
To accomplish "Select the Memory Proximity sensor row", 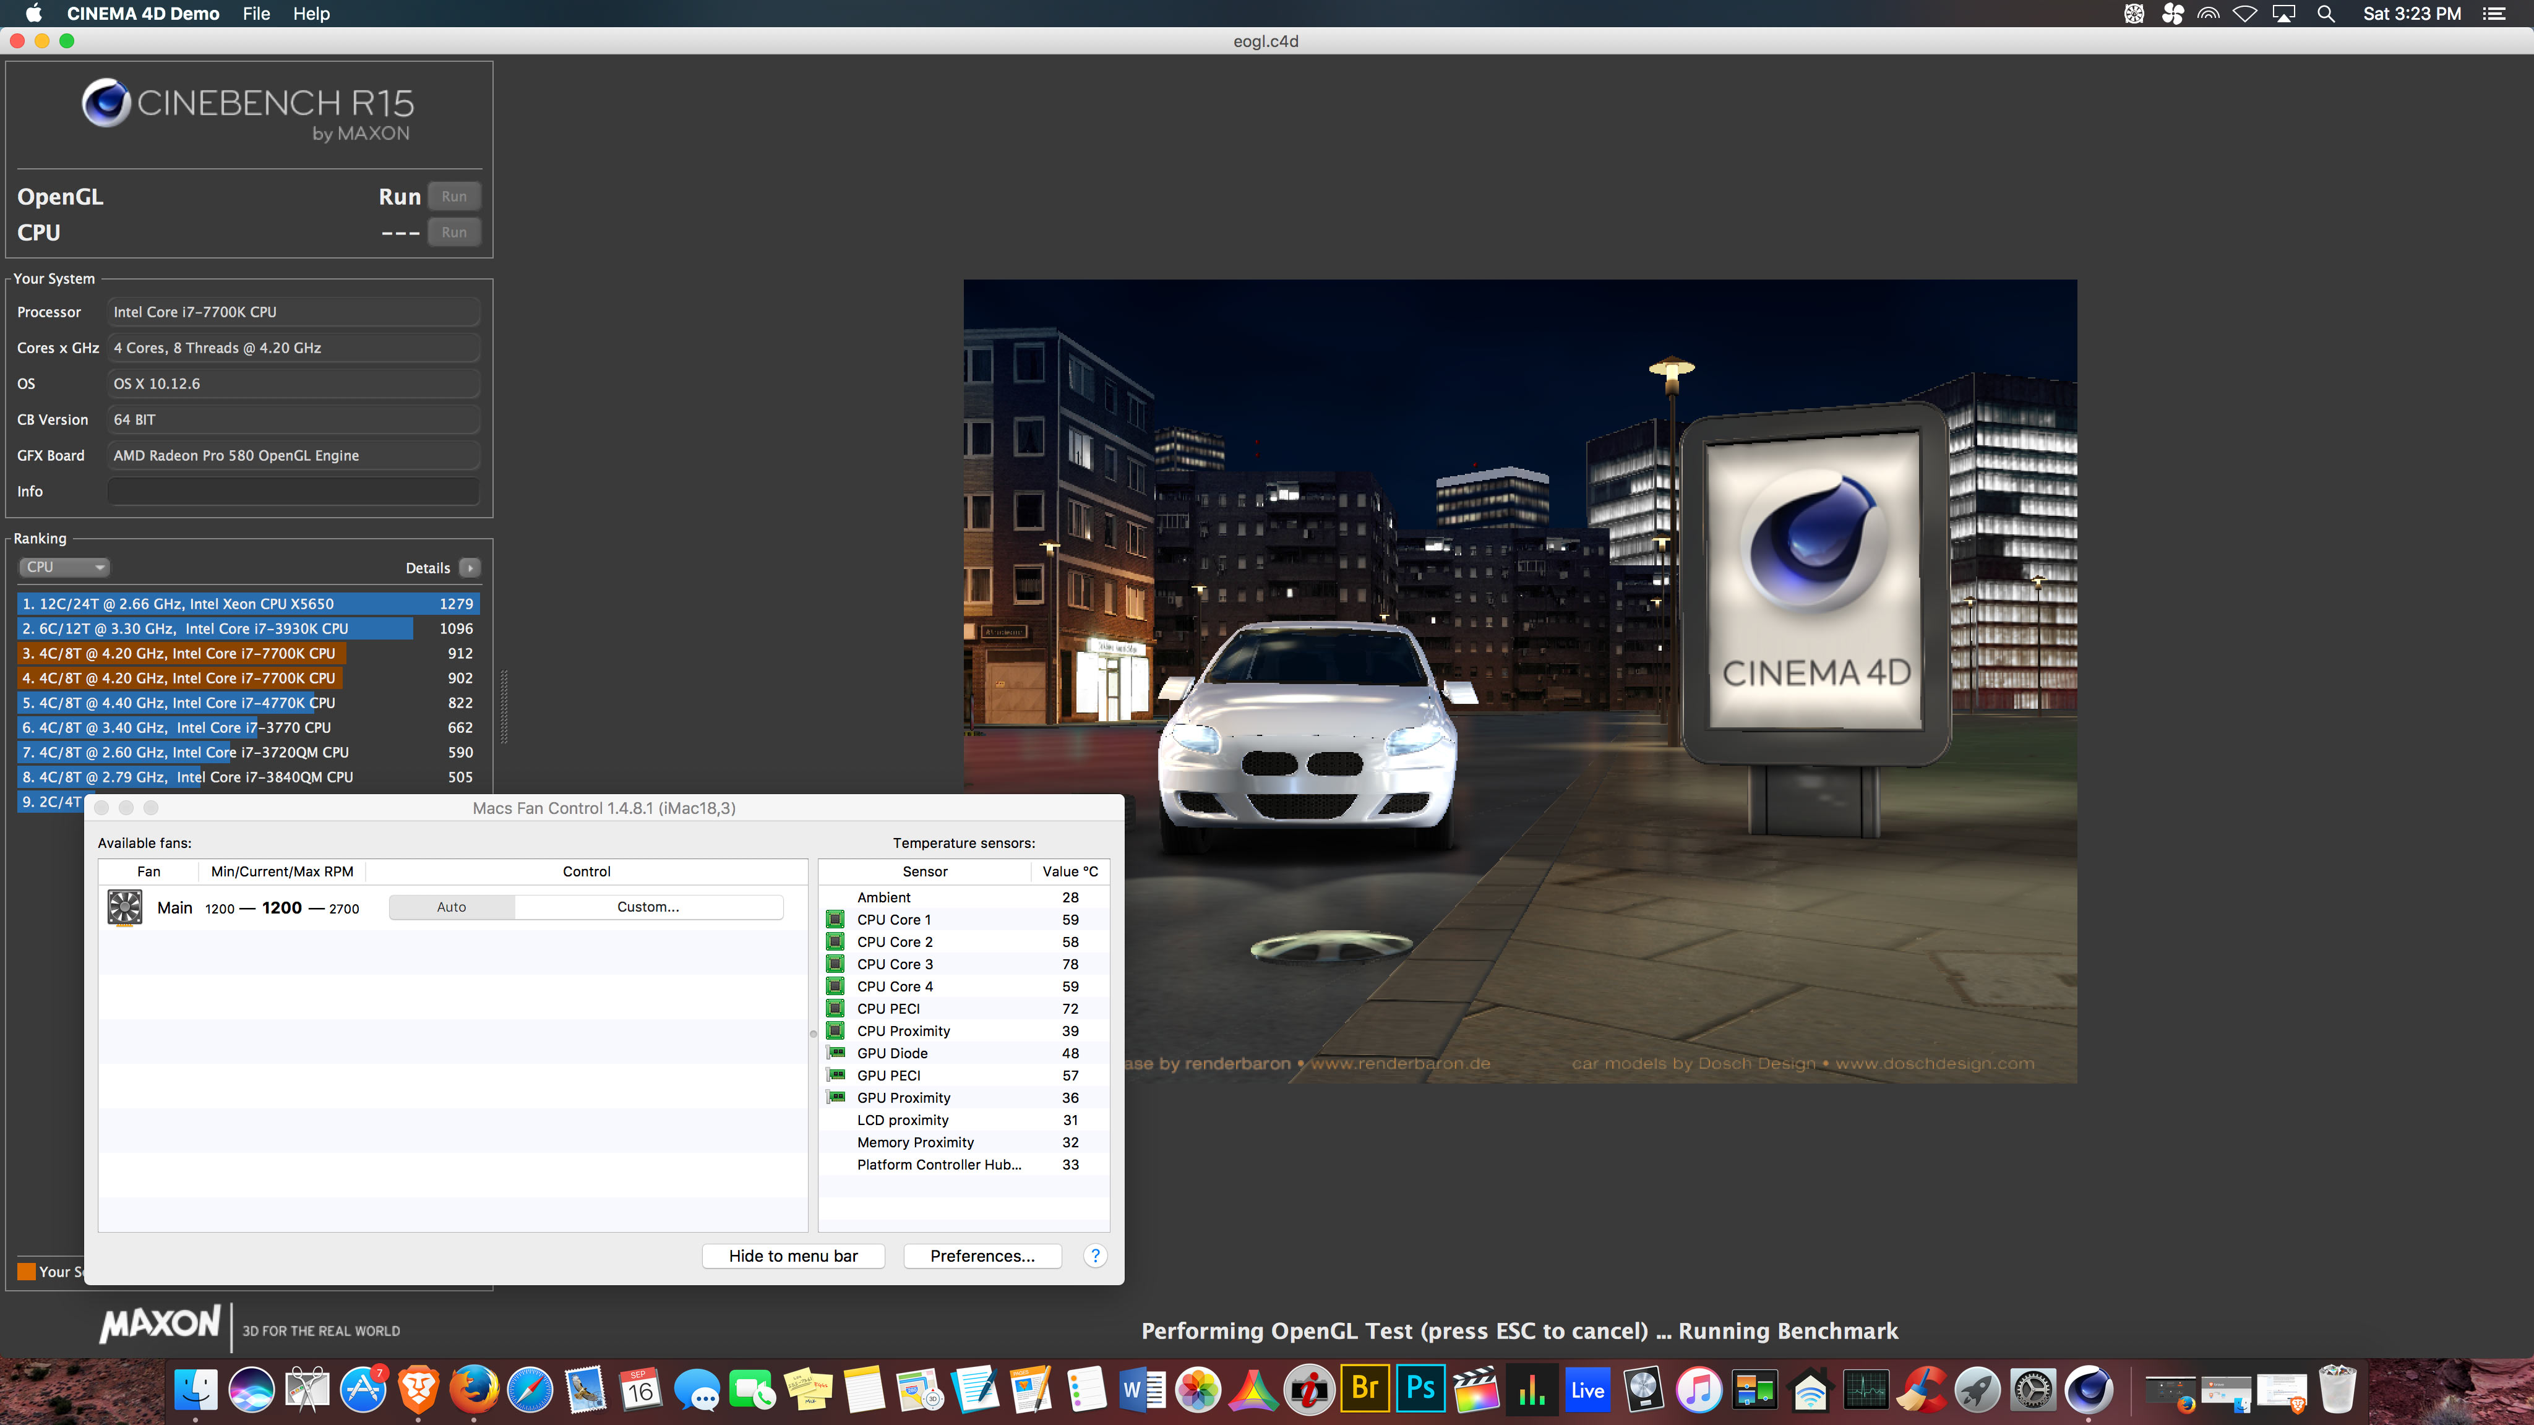I will point(964,1142).
